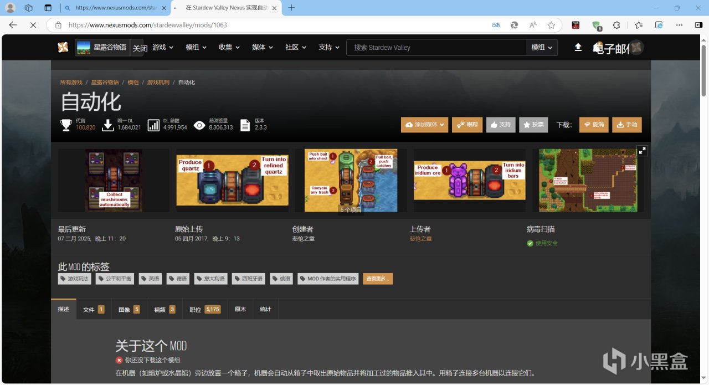This screenshot has height=385, width=709.
Task: Open the Push bait into chest thumbnail
Action: pyautogui.click(x=351, y=180)
